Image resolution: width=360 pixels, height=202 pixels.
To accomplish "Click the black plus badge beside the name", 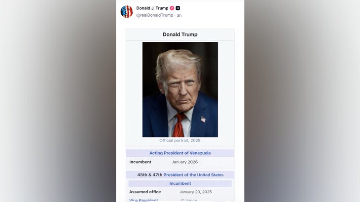I will pos(178,8).
